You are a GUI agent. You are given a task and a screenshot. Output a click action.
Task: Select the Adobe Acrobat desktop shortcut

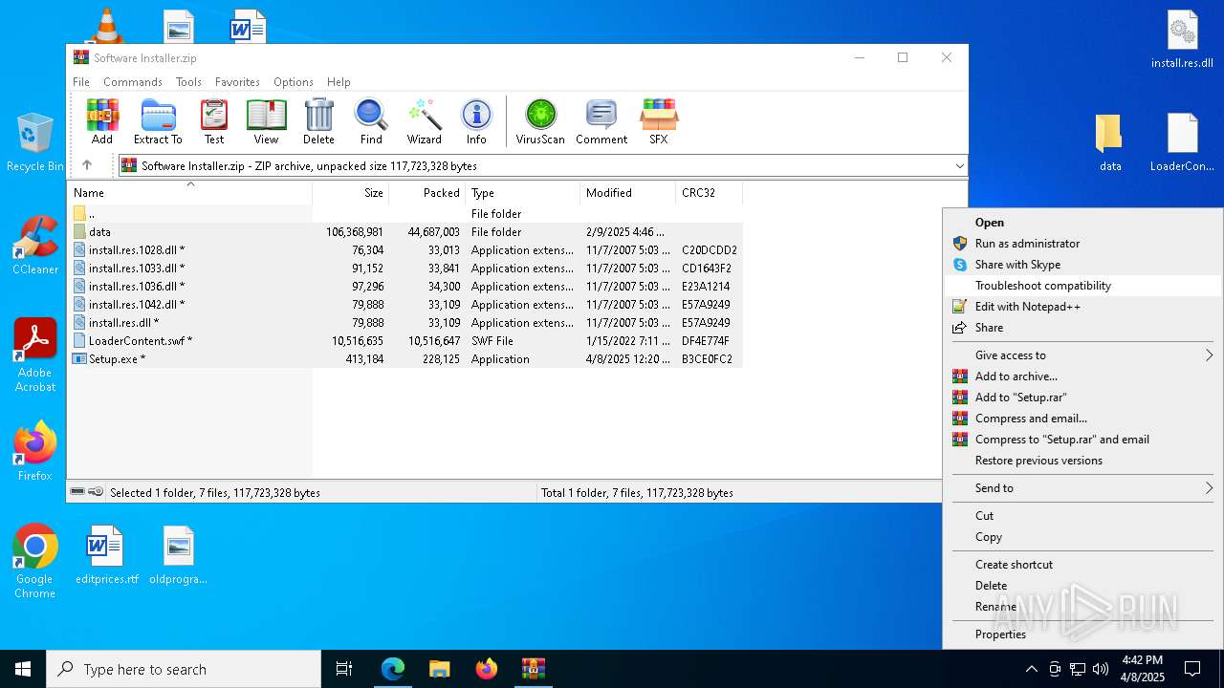[x=35, y=355]
